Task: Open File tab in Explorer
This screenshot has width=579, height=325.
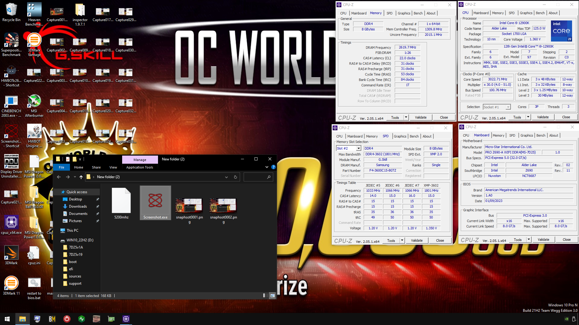Action: click(x=62, y=167)
